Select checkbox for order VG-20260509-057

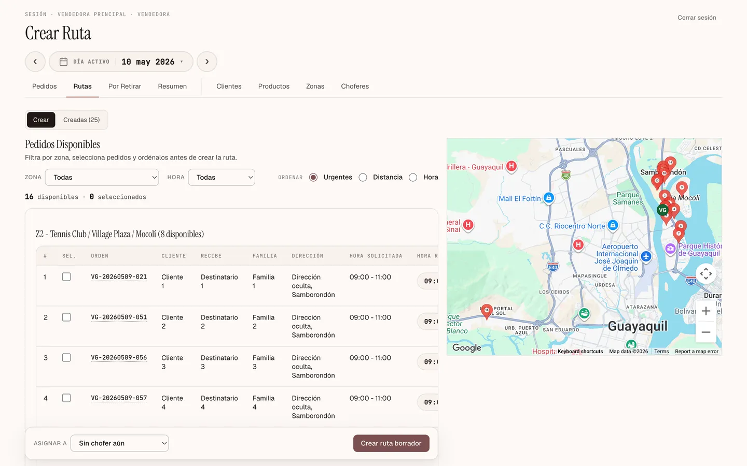(66, 398)
